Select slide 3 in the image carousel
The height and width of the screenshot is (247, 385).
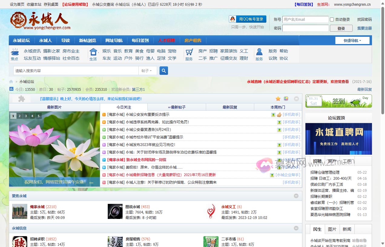[x=26, y=116]
